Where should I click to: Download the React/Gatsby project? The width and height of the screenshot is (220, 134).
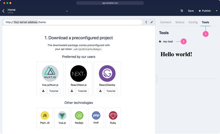pyautogui.click(x=101, y=91)
